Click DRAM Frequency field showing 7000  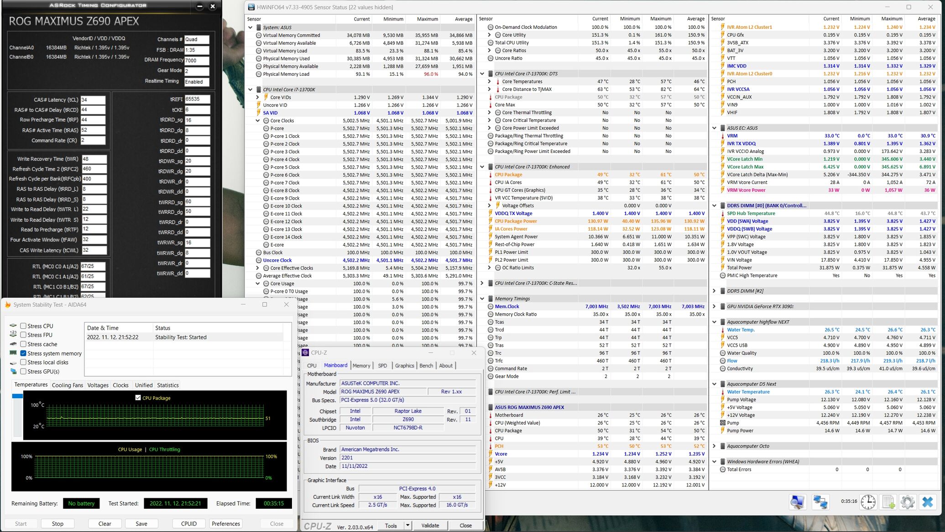tap(197, 60)
